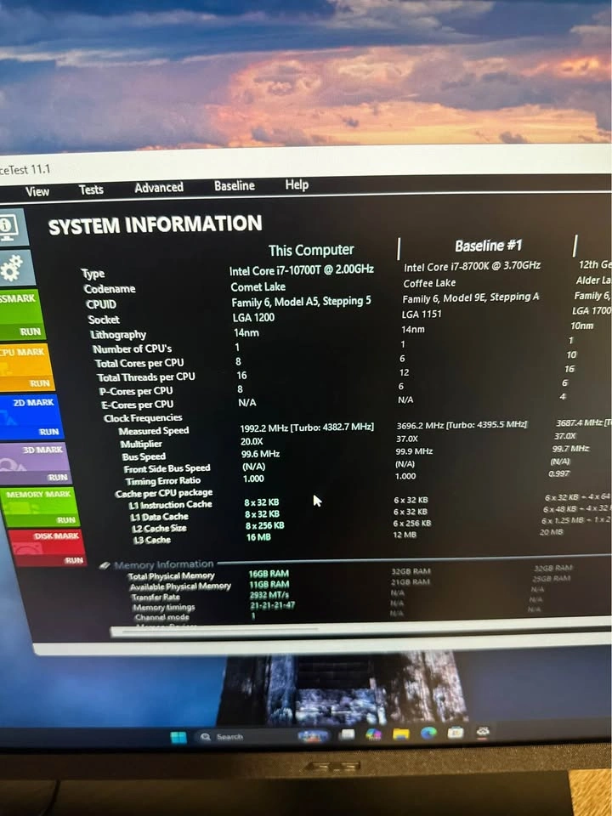Open the 2D MARK results tile
This screenshot has width=612, height=816.
[31, 417]
